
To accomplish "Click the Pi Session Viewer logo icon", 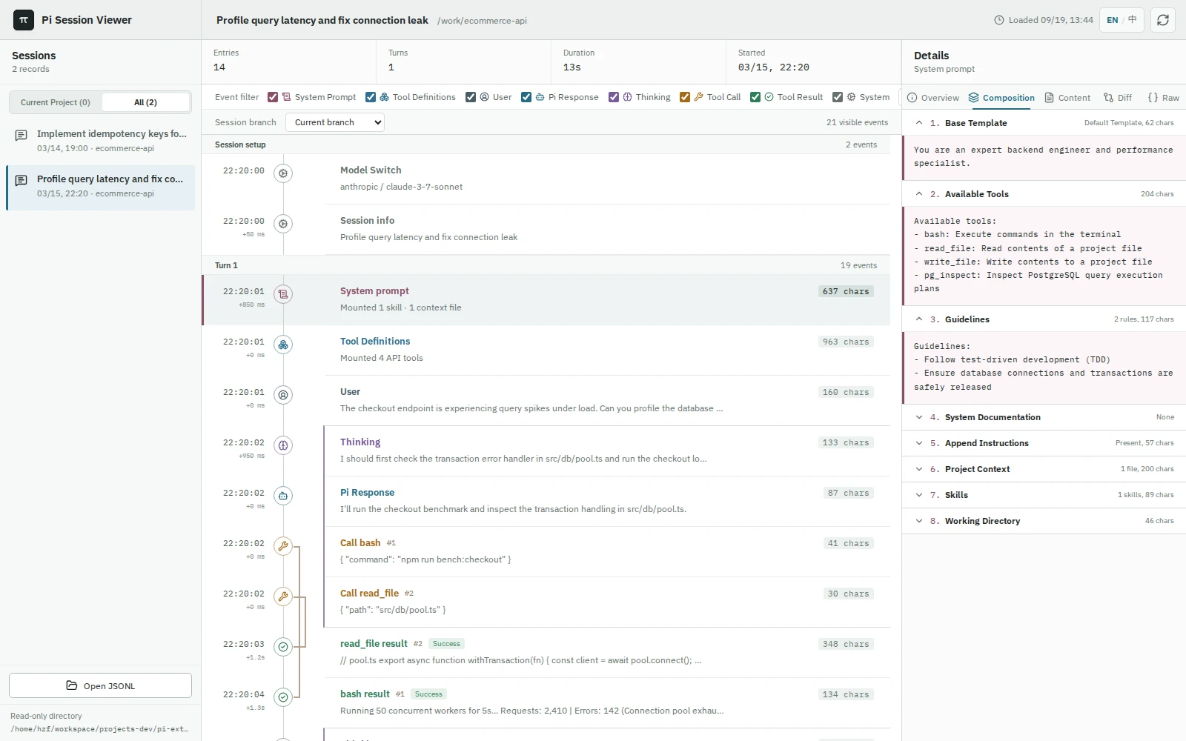I will tap(24, 20).
